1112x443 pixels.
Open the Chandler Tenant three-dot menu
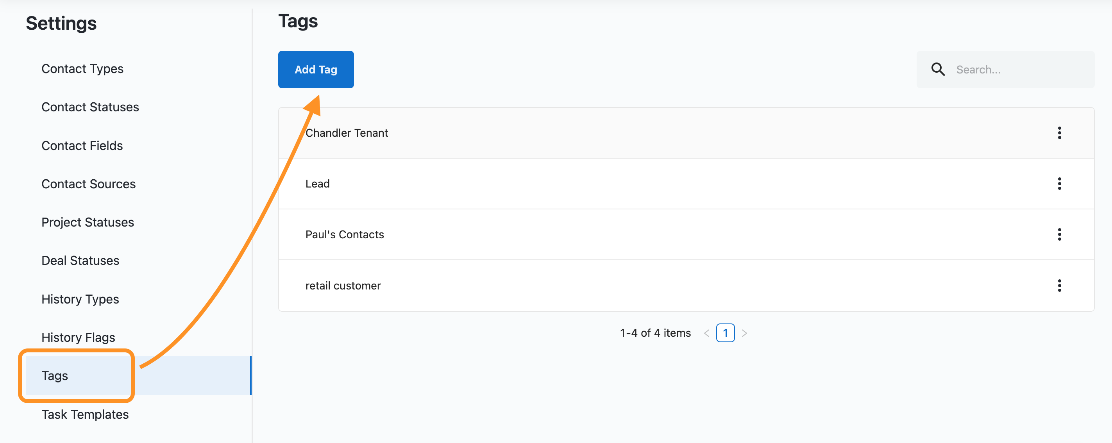point(1059,133)
